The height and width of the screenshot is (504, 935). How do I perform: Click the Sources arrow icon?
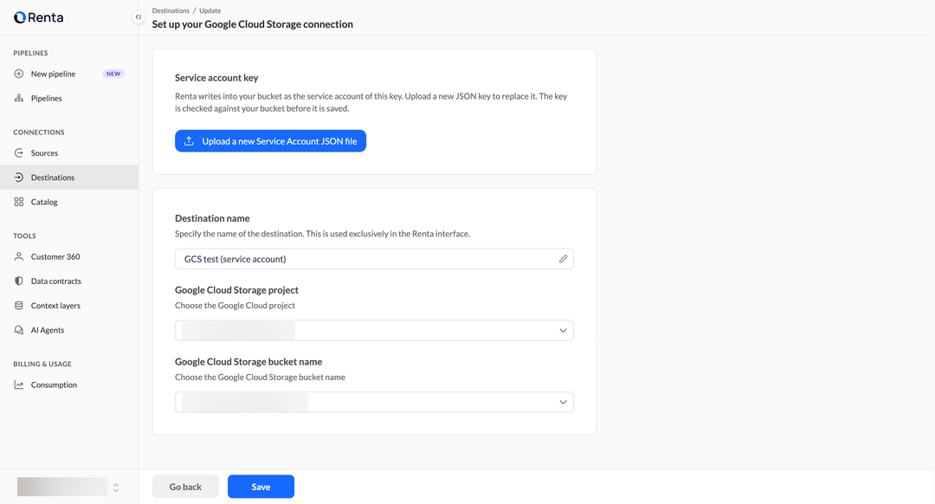pos(19,153)
